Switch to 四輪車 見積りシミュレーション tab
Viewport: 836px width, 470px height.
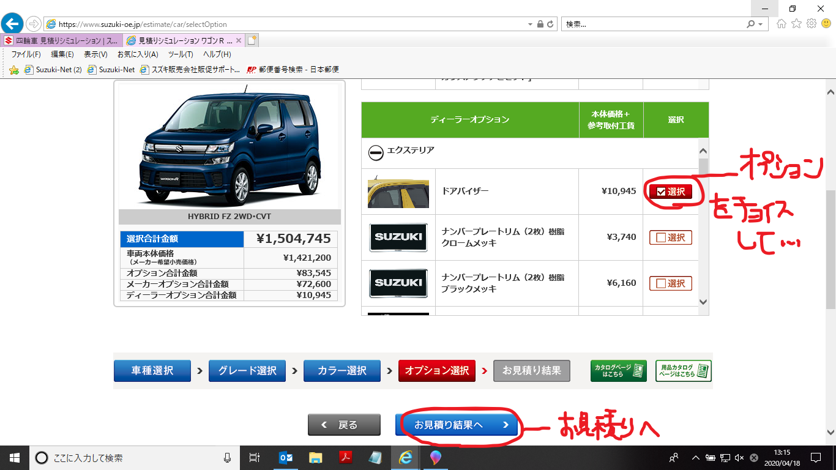[62, 40]
